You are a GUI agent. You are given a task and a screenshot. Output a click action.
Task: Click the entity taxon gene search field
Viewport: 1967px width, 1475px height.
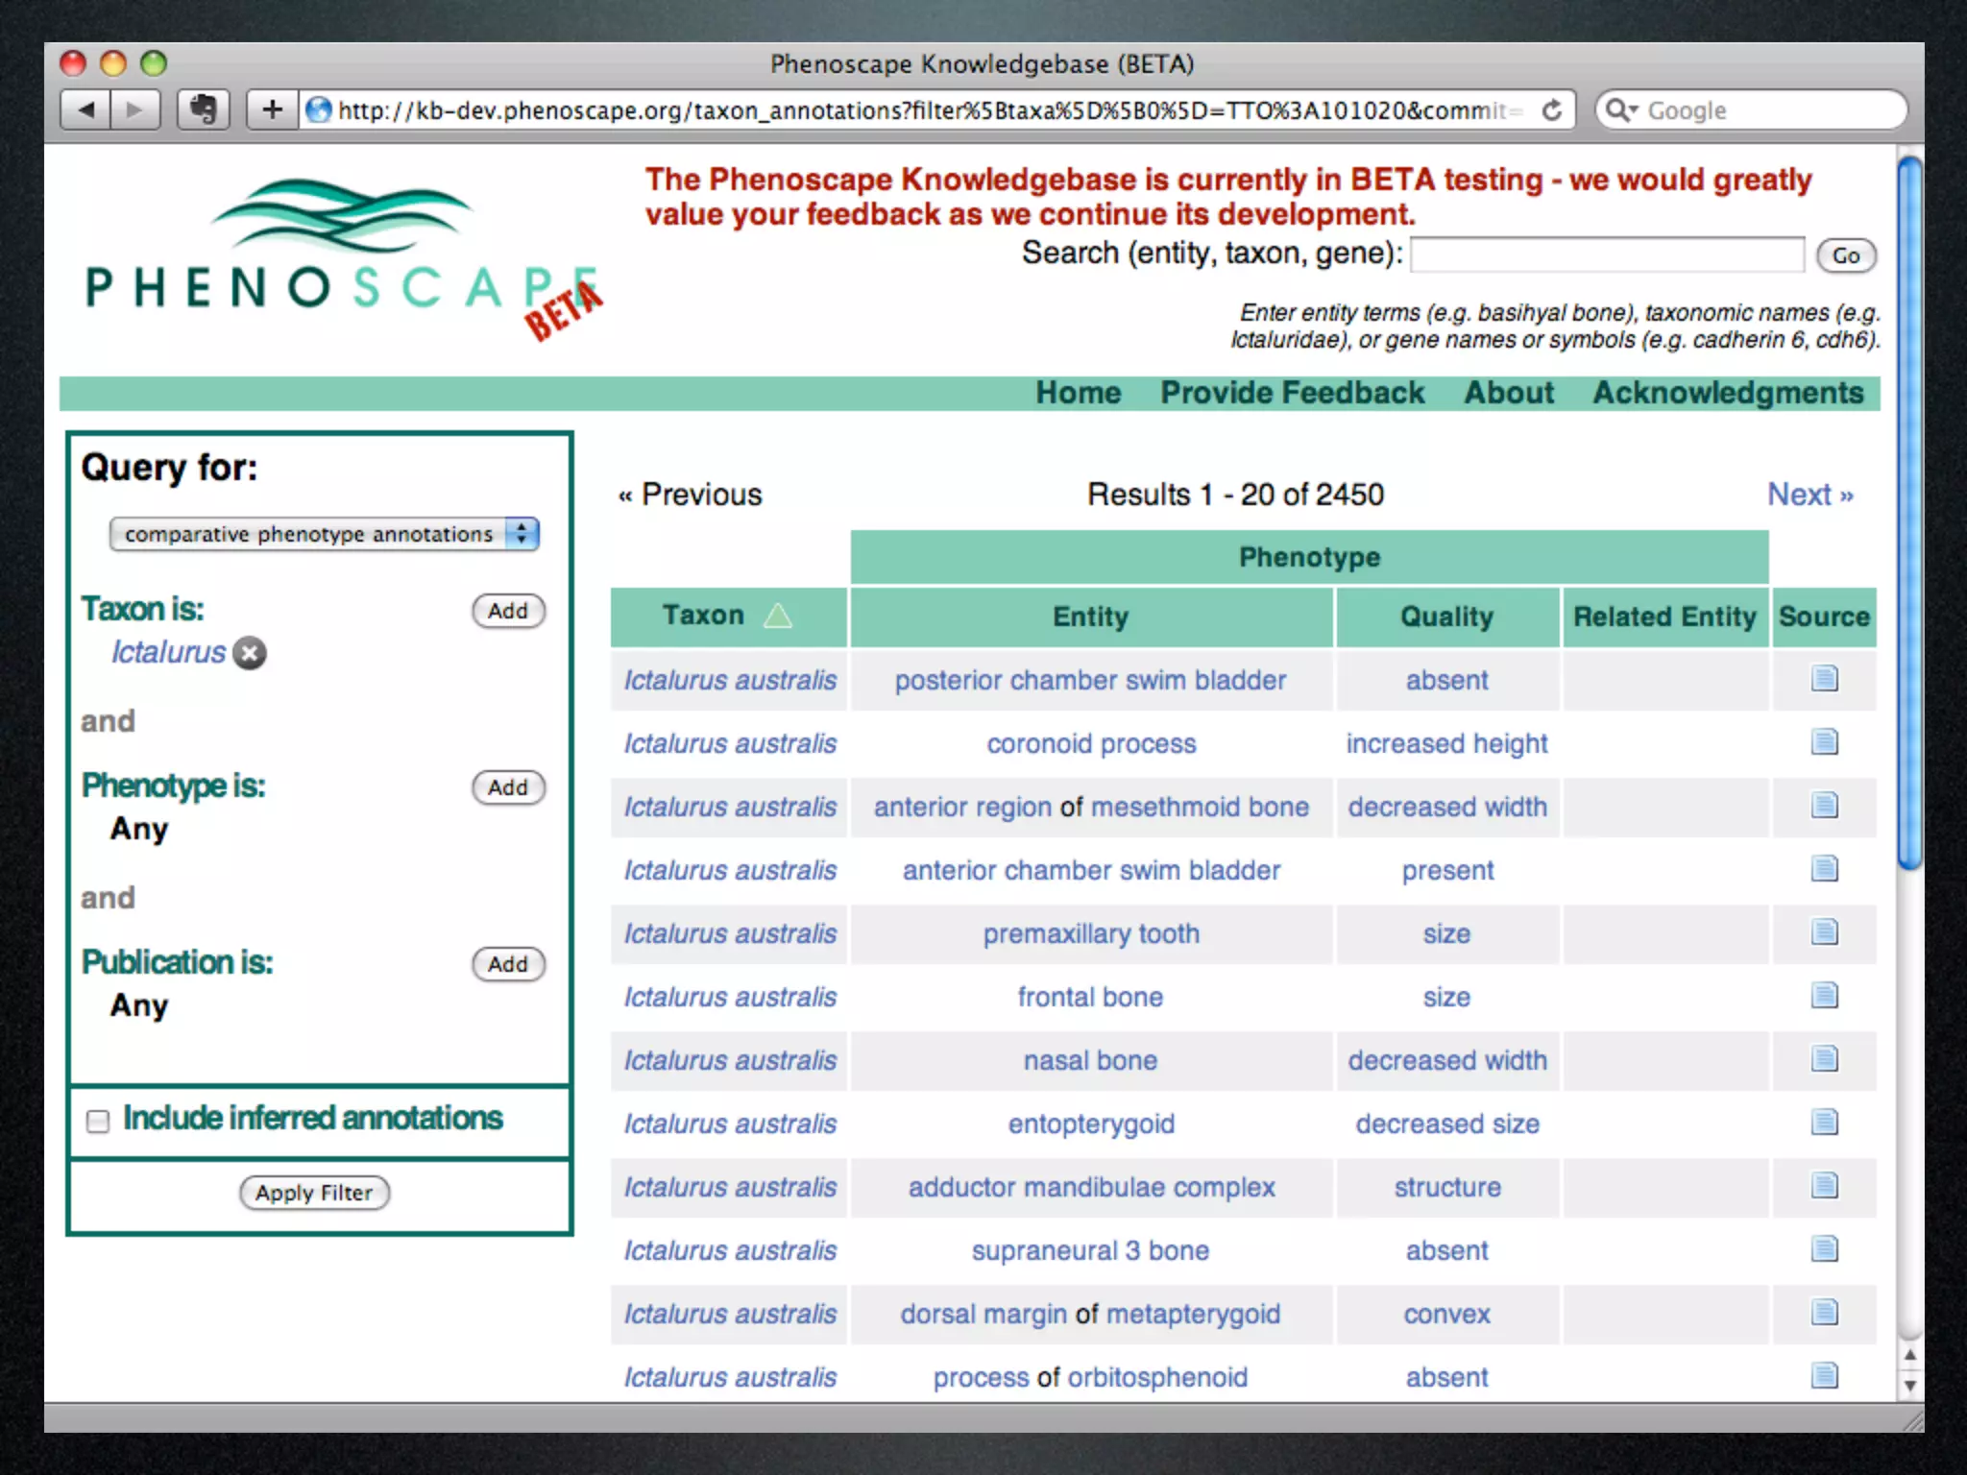pos(1607,255)
